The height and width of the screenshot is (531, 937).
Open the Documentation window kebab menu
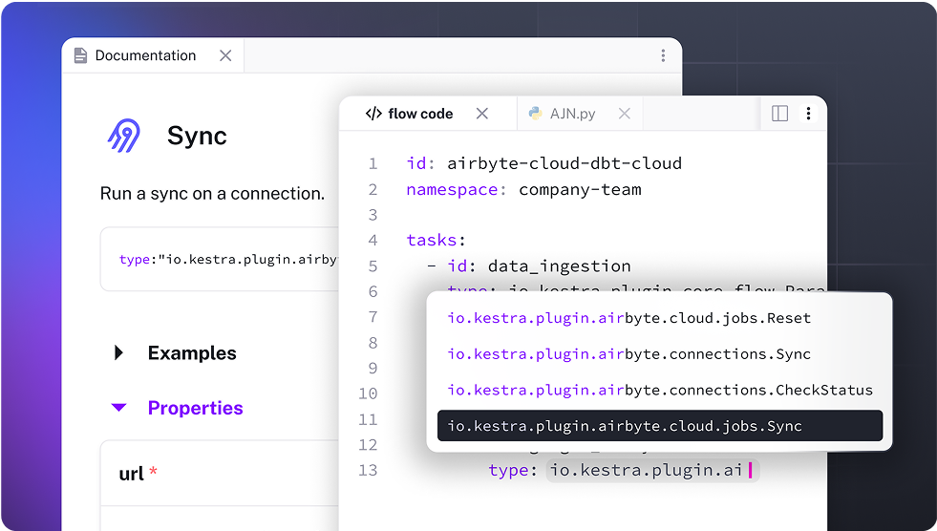pyautogui.click(x=663, y=56)
